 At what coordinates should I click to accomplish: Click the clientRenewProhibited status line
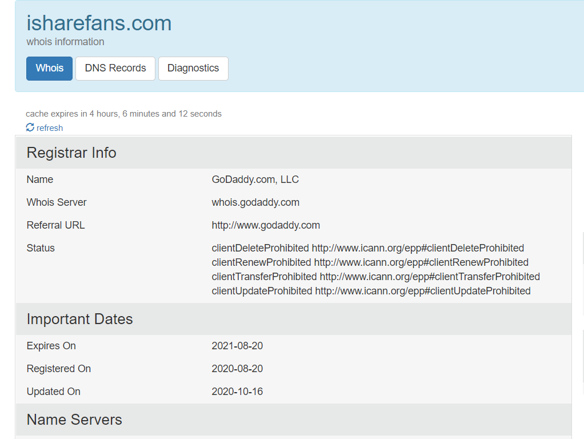pyautogui.click(x=370, y=262)
